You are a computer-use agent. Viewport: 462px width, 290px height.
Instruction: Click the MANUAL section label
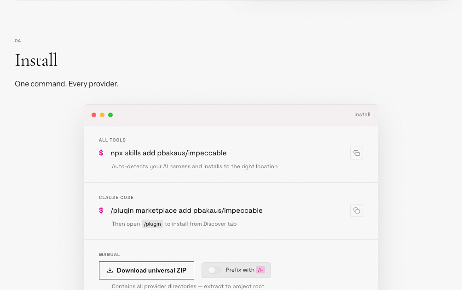(110, 255)
